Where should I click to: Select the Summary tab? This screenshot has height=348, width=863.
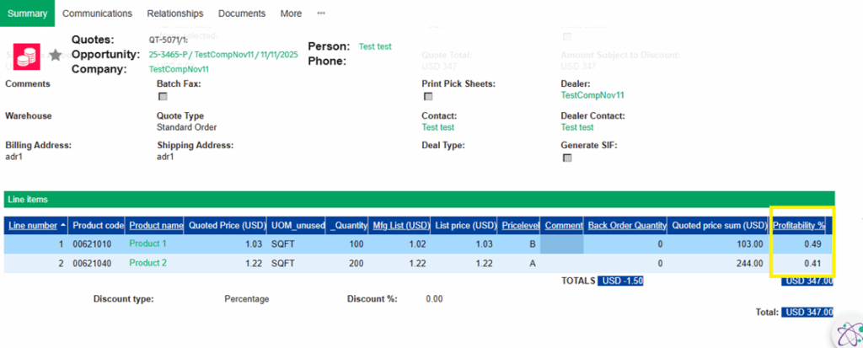[x=27, y=13]
